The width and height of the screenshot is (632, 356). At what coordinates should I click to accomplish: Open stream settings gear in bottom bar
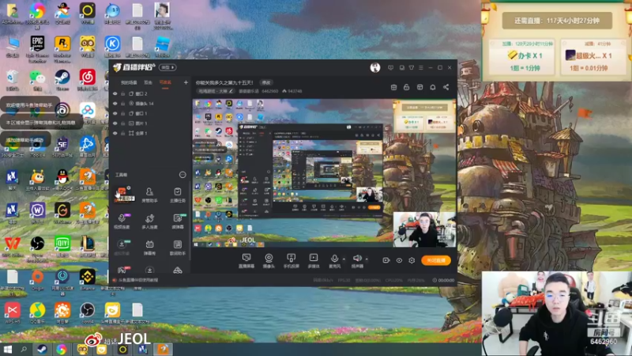click(412, 260)
